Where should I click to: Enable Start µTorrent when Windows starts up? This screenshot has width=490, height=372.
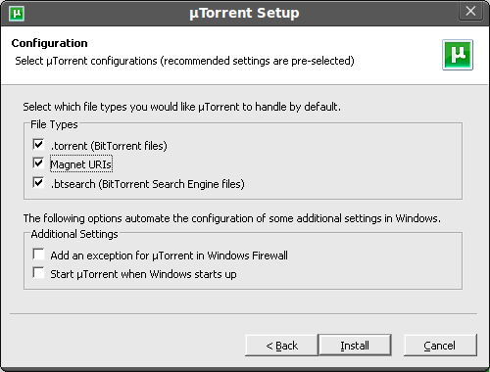tap(38, 273)
